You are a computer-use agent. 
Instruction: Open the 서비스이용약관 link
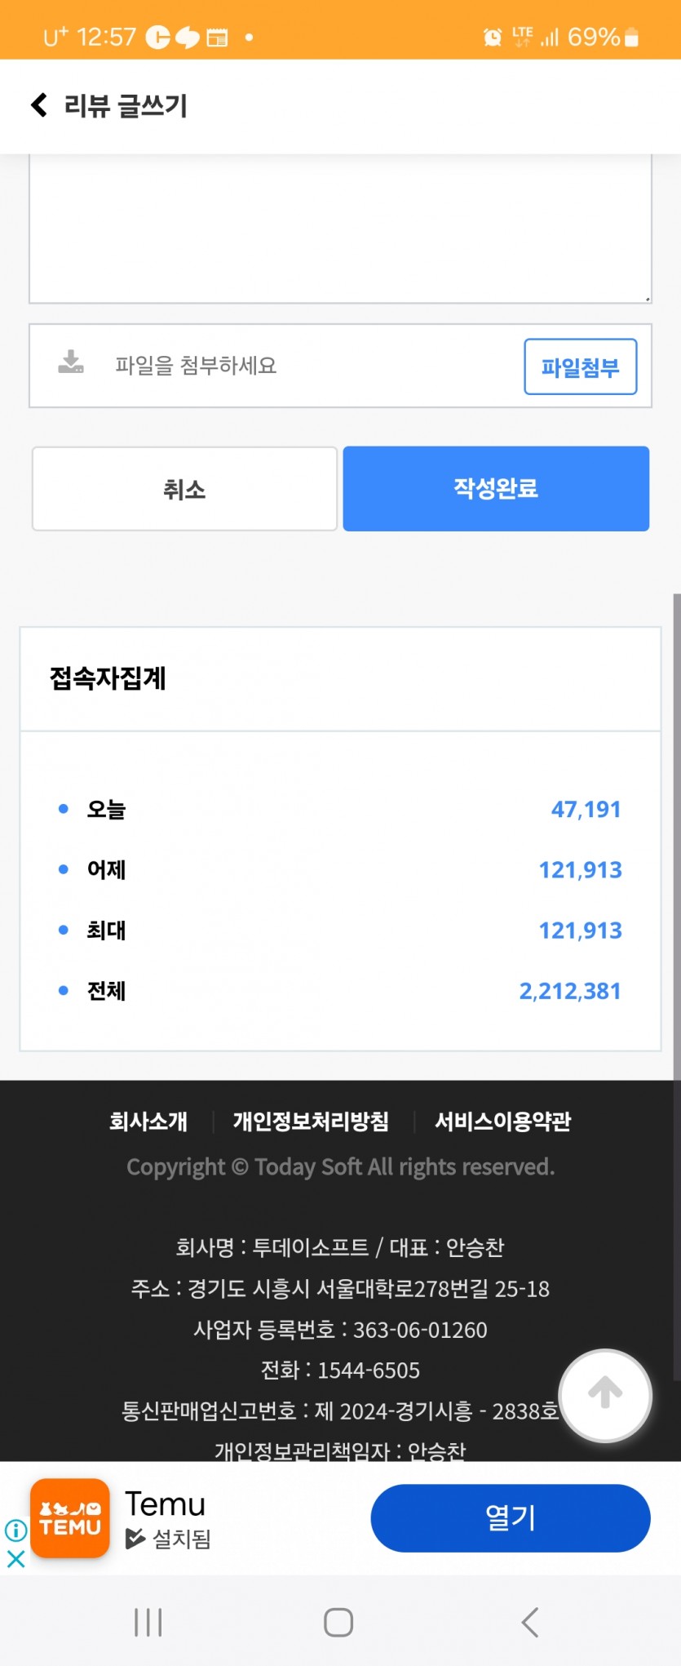click(x=502, y=1122)
